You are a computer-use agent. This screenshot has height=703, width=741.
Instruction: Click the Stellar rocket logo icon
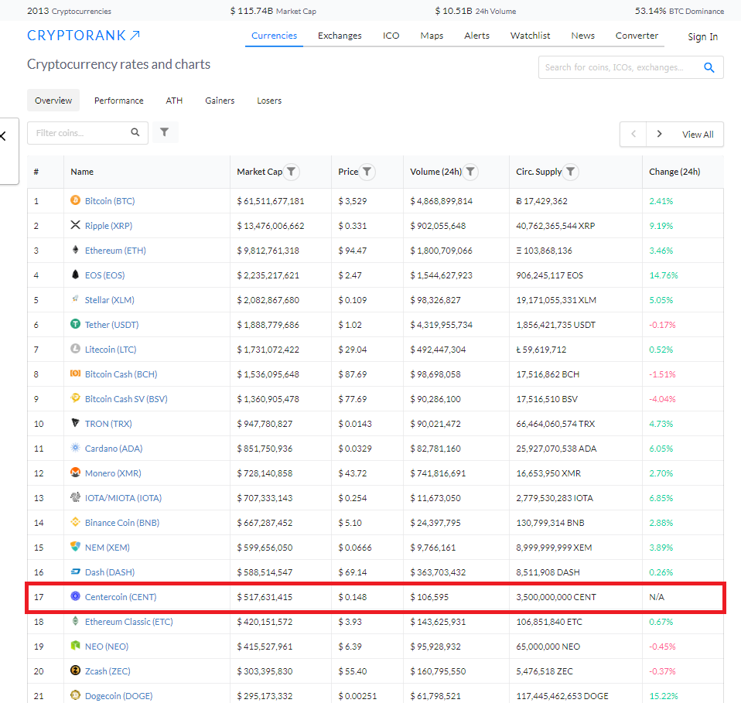pos(75,299)
